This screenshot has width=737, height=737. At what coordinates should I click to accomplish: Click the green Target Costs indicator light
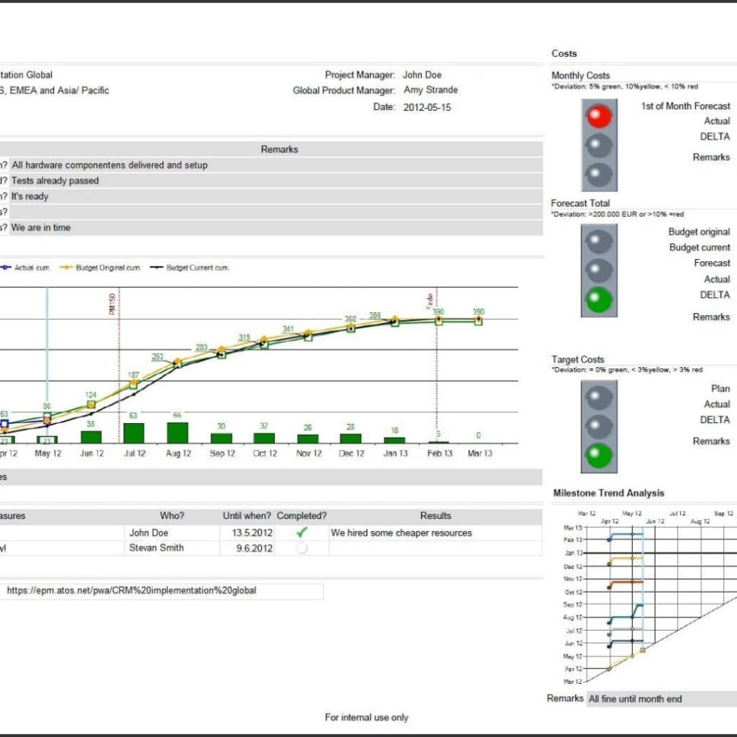(x=599, y=454)
